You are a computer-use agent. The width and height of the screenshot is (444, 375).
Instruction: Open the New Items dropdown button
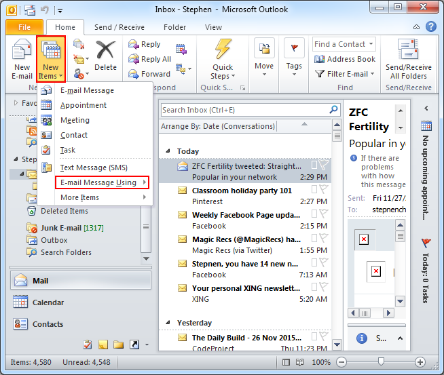pos(51,60)
